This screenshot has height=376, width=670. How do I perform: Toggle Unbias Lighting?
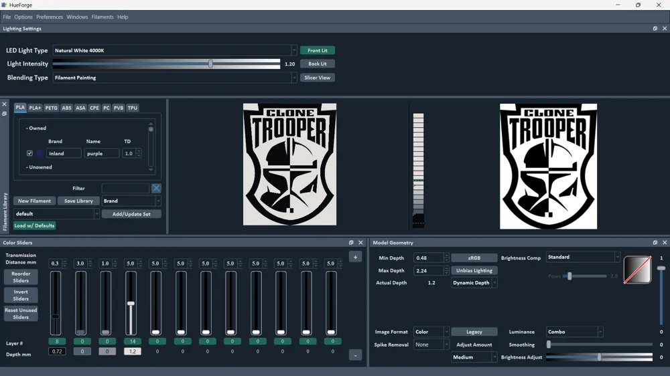click(x=474, y=270)
